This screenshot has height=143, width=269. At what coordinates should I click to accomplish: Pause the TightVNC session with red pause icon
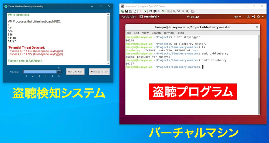point(140,11)
